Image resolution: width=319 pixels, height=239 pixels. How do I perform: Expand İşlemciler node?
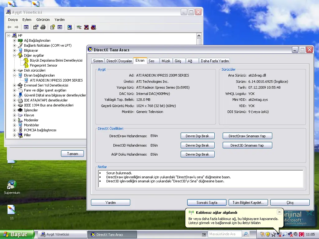pyautogui.click(x=14, y=110)
